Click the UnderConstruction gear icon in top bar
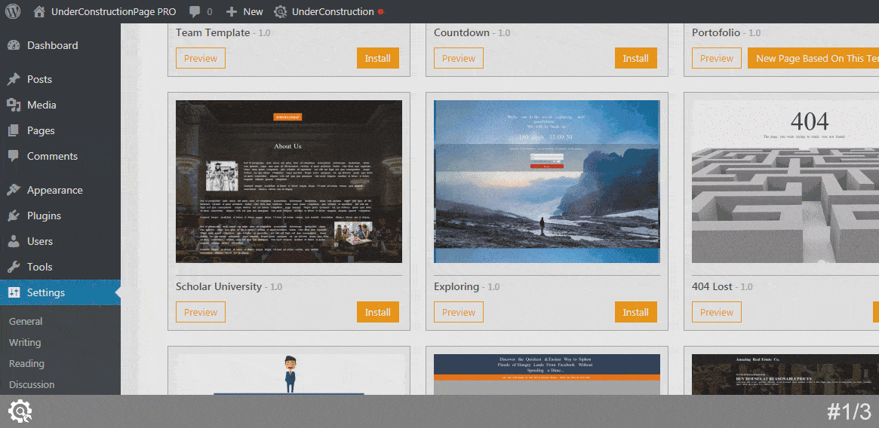879x428 pixels. (x=281, y=11)
